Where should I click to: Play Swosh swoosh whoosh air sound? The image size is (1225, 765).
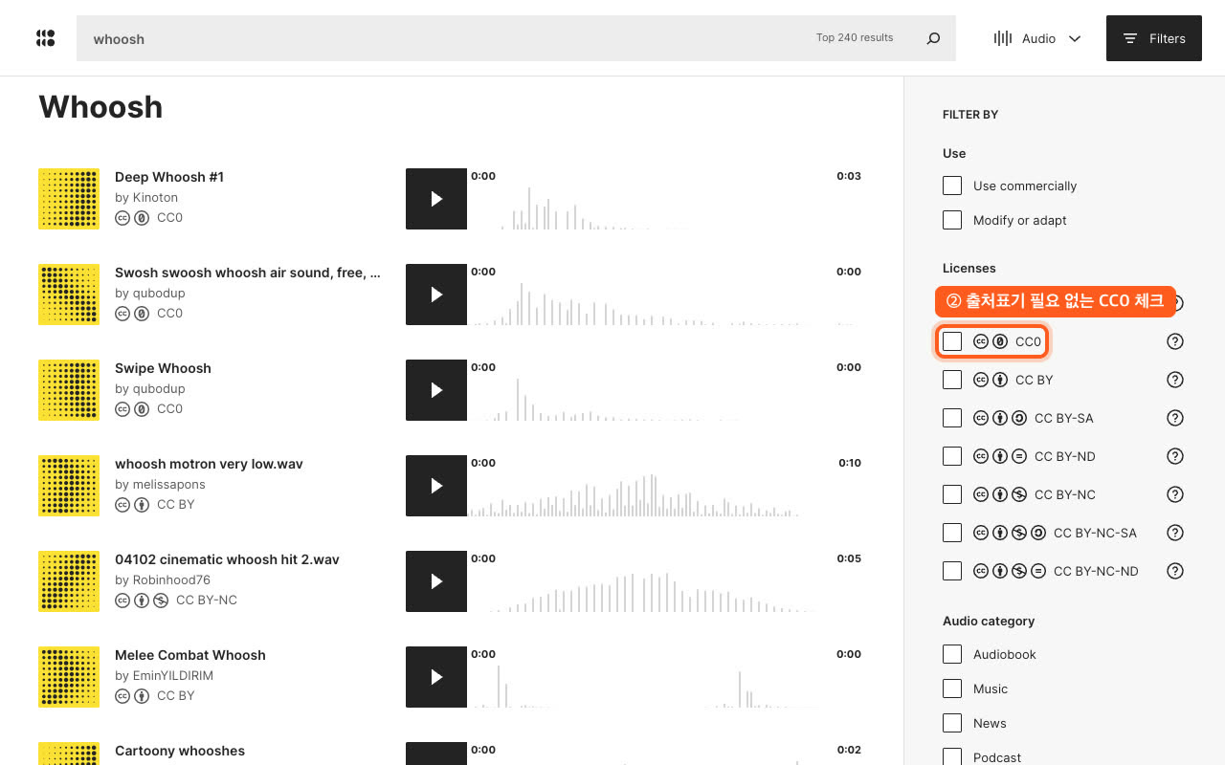436,295
